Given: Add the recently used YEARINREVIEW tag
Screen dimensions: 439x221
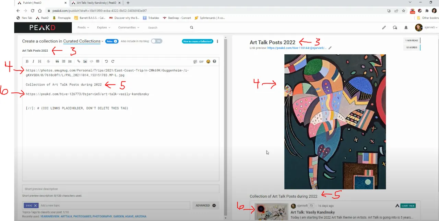Looking at the screenshot, I should (50, 216).
